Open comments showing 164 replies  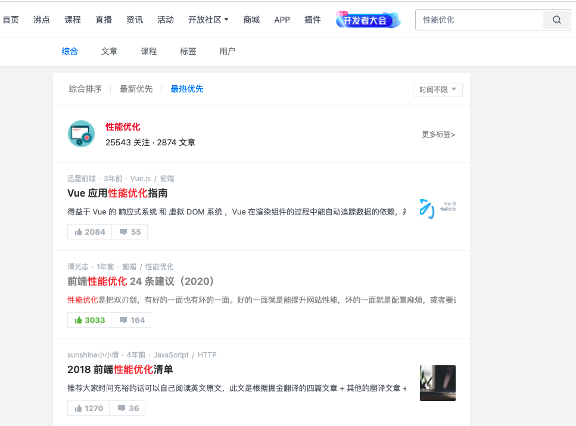click(132, 320)
